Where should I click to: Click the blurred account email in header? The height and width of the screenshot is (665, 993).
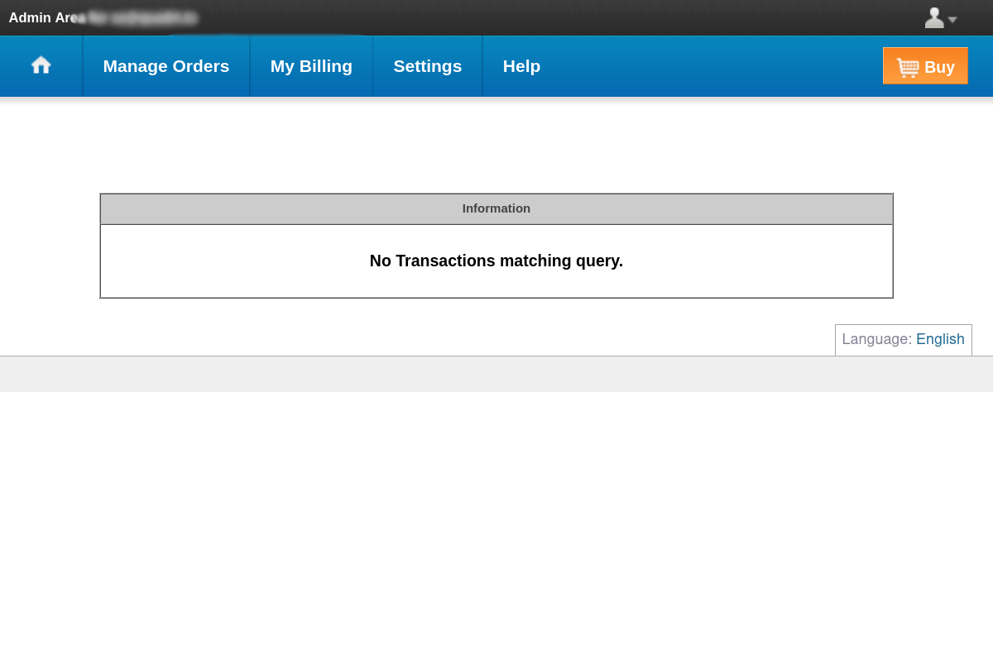click(144, 17)
